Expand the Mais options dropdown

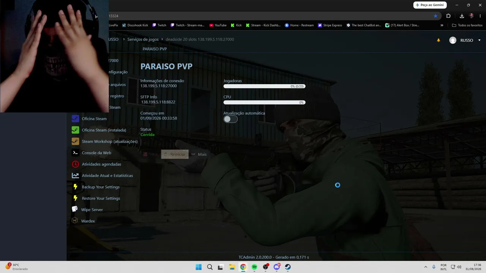(199, 154)
